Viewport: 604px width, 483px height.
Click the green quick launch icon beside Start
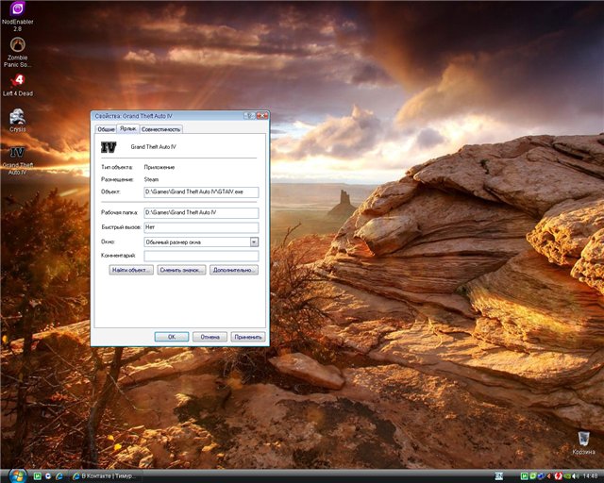pyautogui.click(x=38, y=476)
